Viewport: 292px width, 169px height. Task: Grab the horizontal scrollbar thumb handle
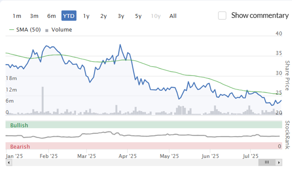[267, 162]
